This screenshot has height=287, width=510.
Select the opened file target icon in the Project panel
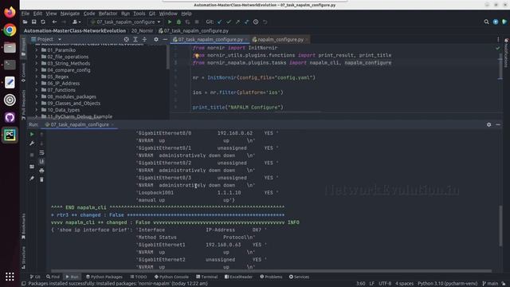126,39
